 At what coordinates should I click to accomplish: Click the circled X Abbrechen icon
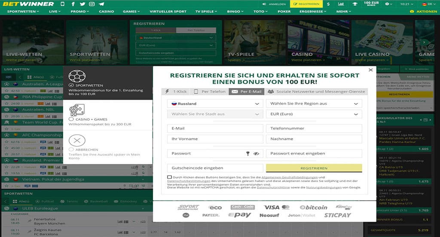pos(77,140)
